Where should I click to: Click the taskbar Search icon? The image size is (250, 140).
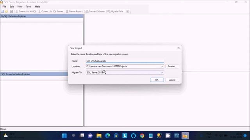(x=73, y=136)
